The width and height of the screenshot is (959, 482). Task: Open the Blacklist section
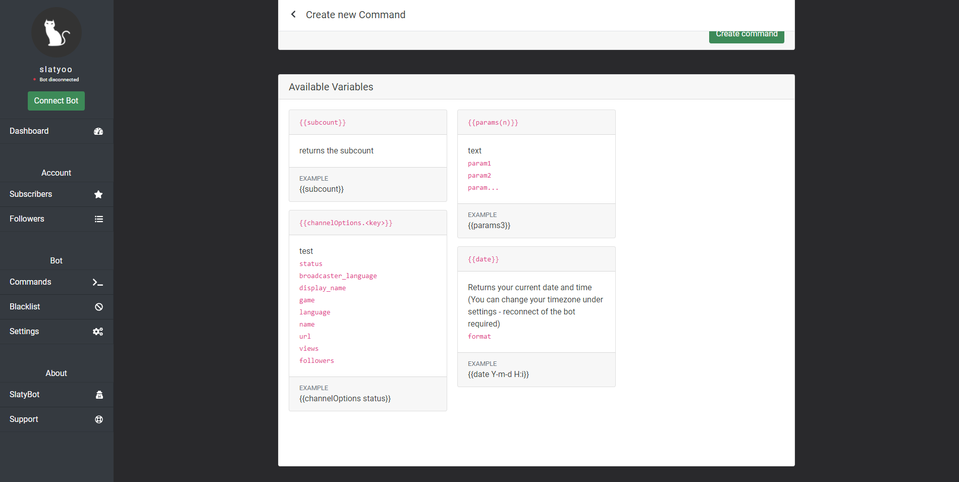pyautogui.click(x=25, y=307)
